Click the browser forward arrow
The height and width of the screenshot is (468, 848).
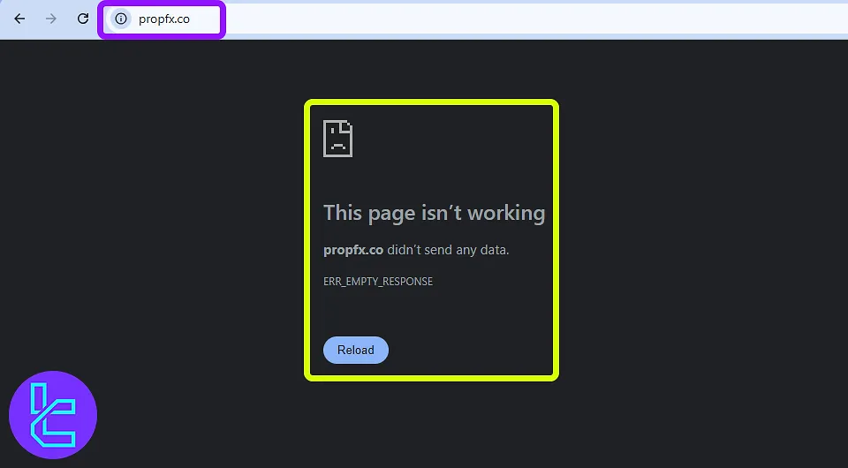pos(51,19)
